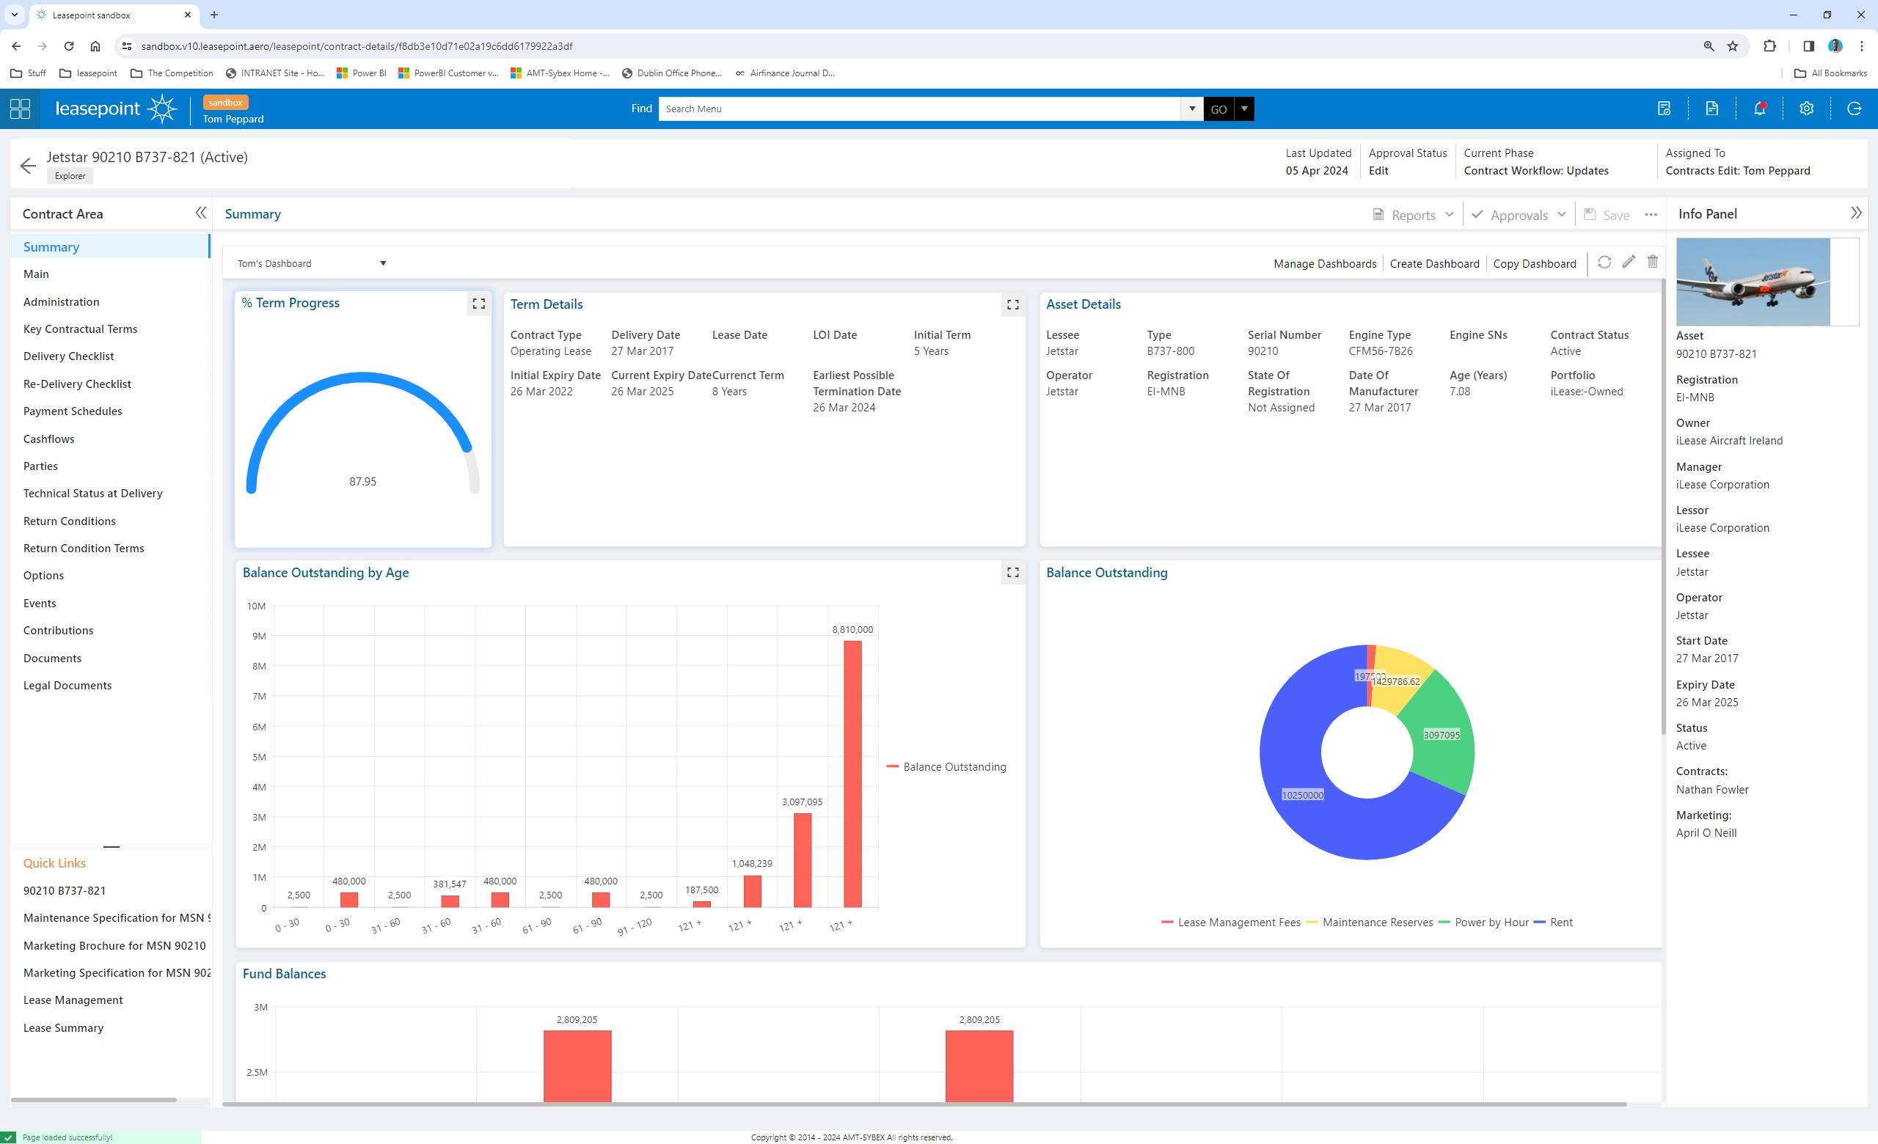The height and width of the screenshot is (1144, 1878).
Task: Expand the Reports dropdown
Action: click(1413, 215)
